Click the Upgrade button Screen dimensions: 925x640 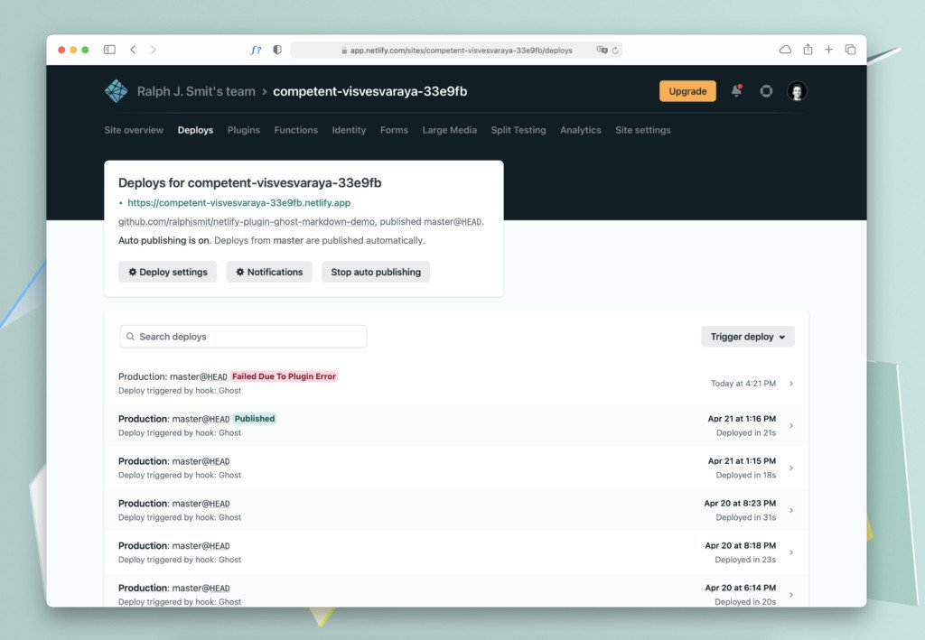[x=687, y=90]
